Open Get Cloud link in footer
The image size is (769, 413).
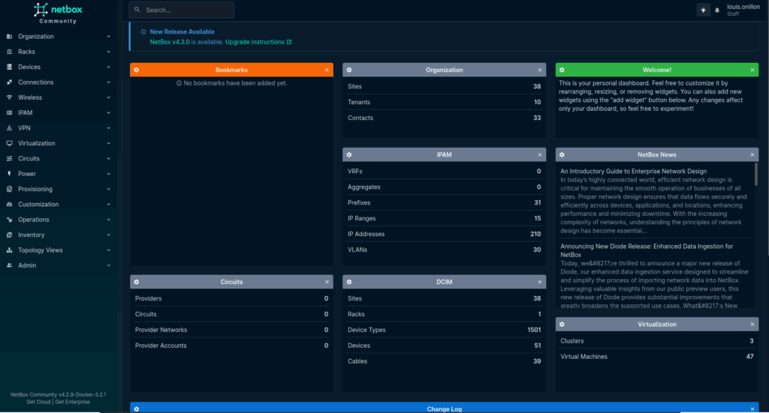38,402
